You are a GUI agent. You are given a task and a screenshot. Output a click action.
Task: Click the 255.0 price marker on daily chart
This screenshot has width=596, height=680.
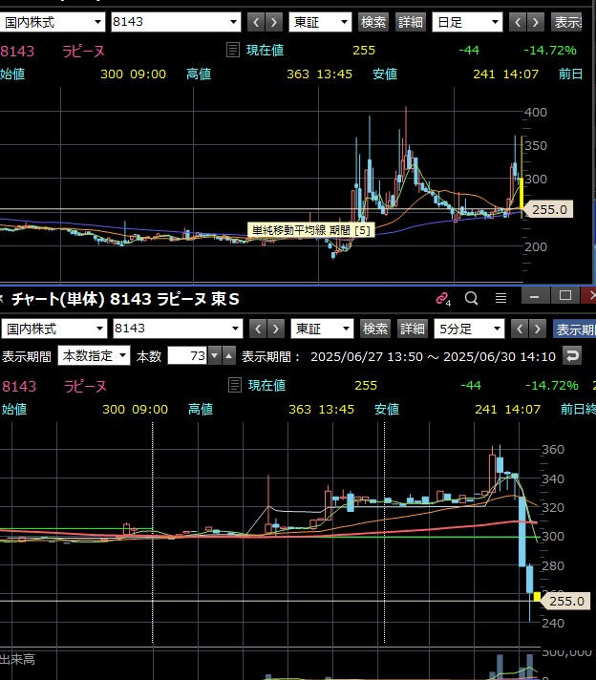pos(548,209)
